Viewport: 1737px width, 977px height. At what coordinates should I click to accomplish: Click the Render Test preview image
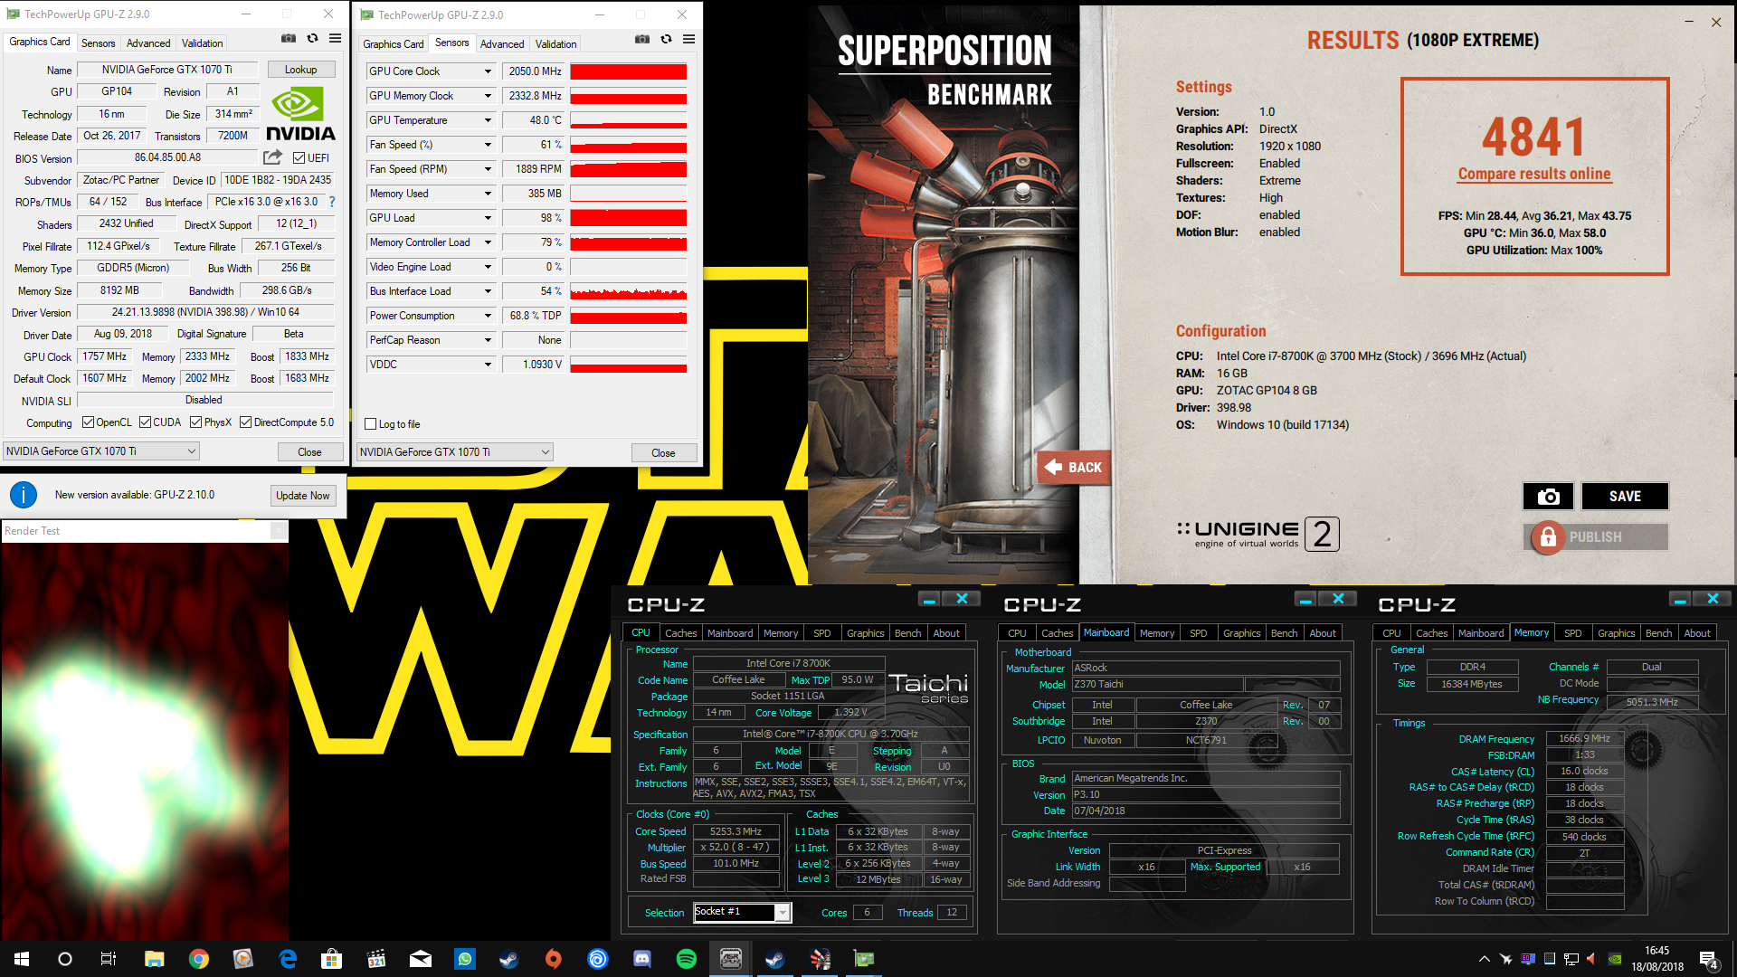coord(145,742)
